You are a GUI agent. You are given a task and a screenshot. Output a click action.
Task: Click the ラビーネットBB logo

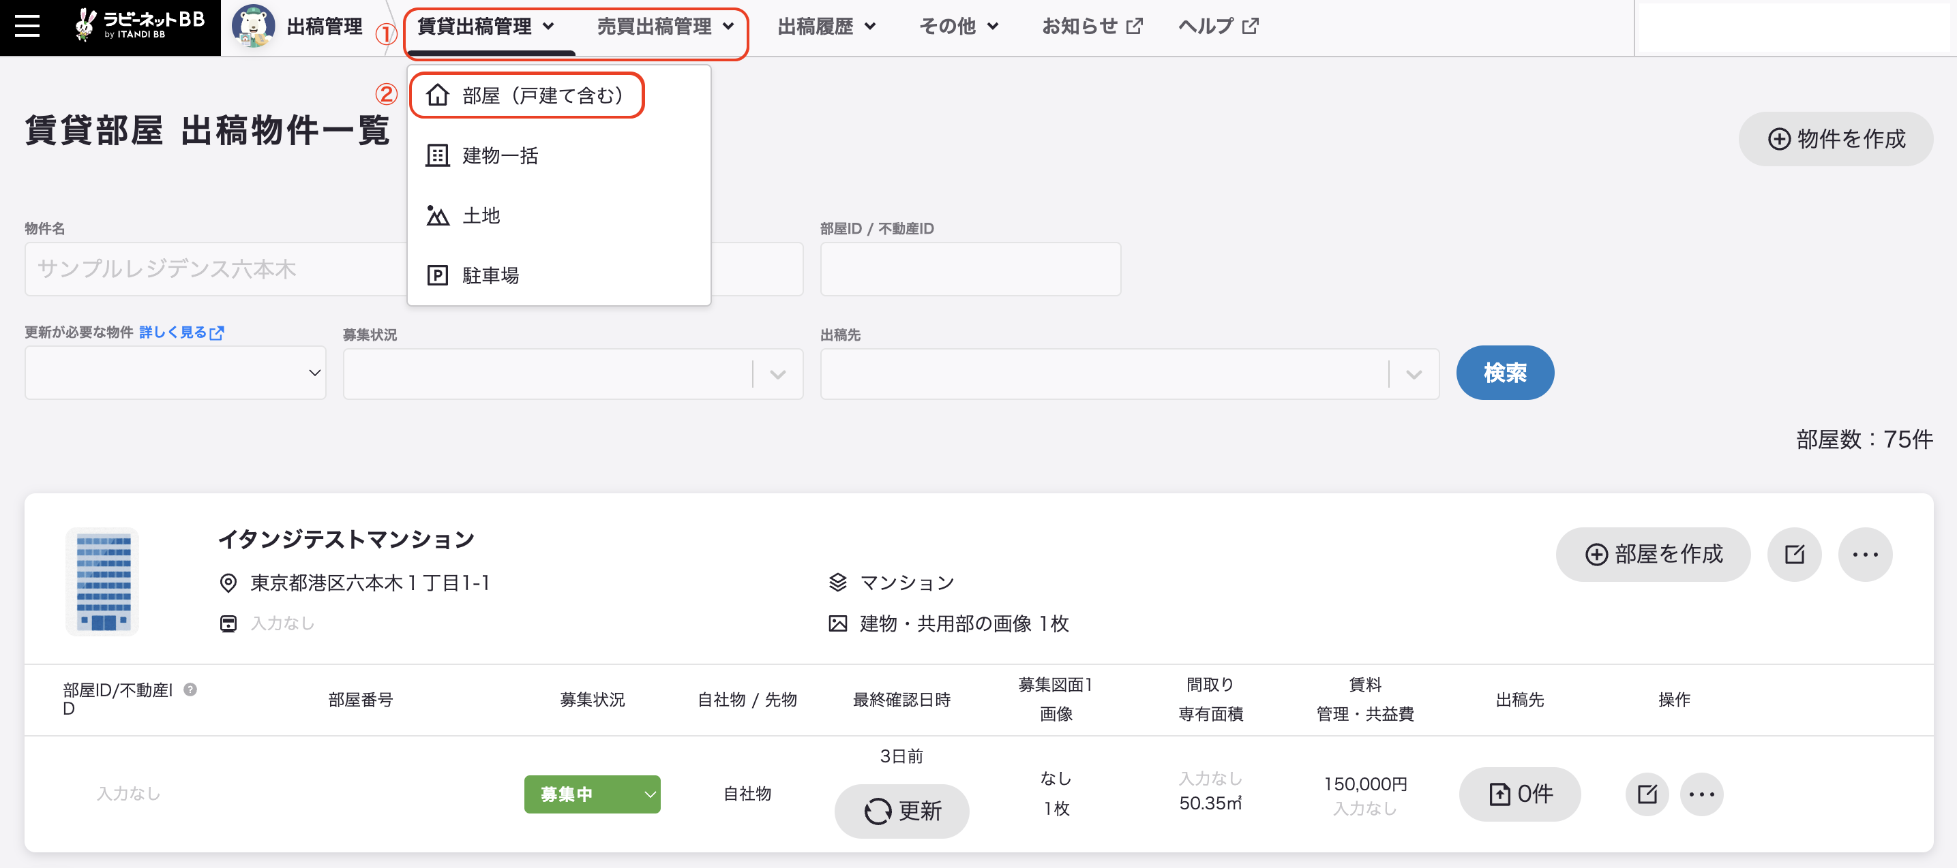(x=140, y=25)
